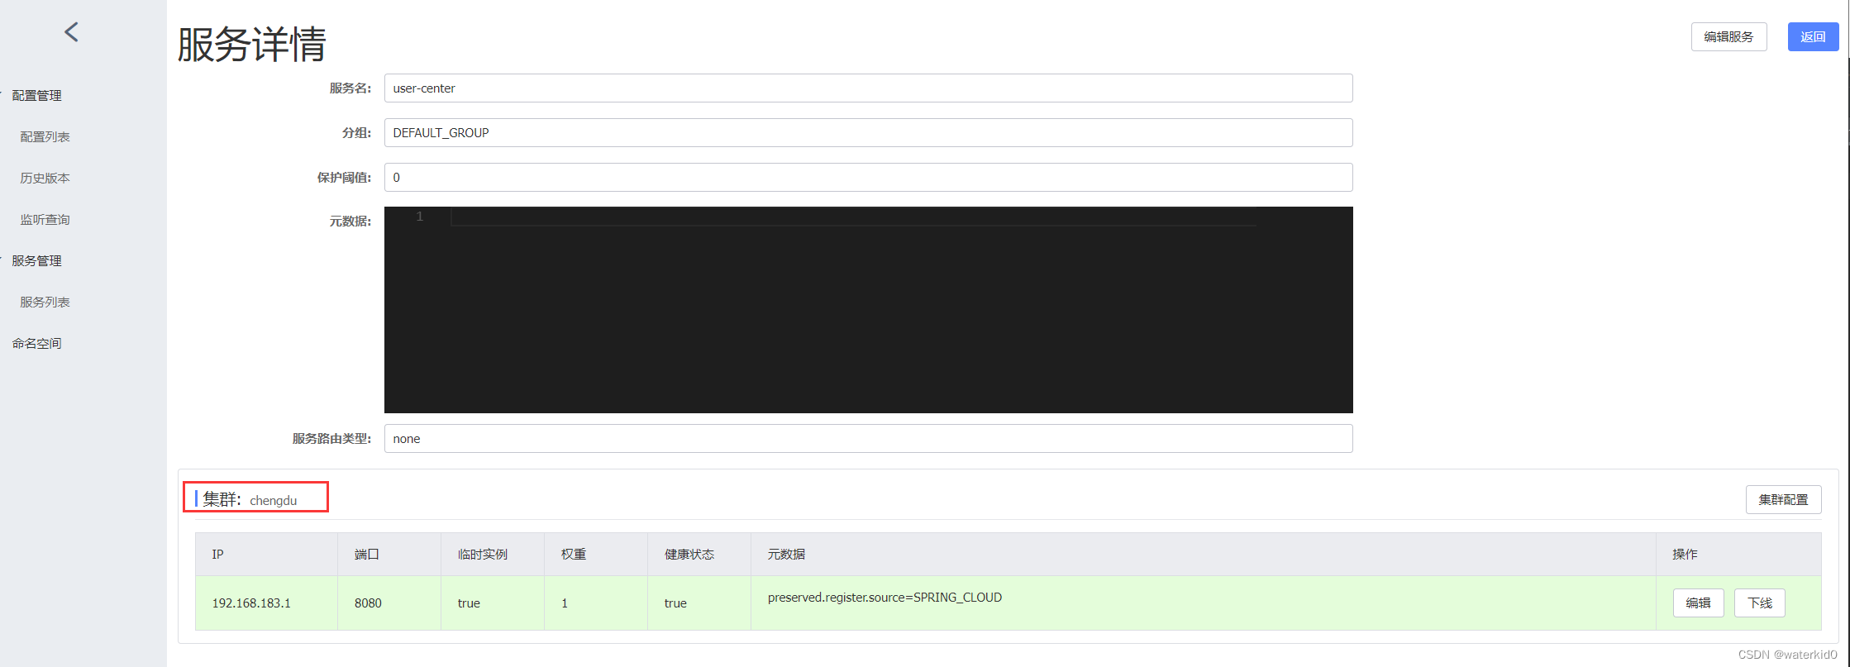This screenshot has height=667, width=1850.
Task: Click 下线 to take instance offline
Action: [1760, 603]
